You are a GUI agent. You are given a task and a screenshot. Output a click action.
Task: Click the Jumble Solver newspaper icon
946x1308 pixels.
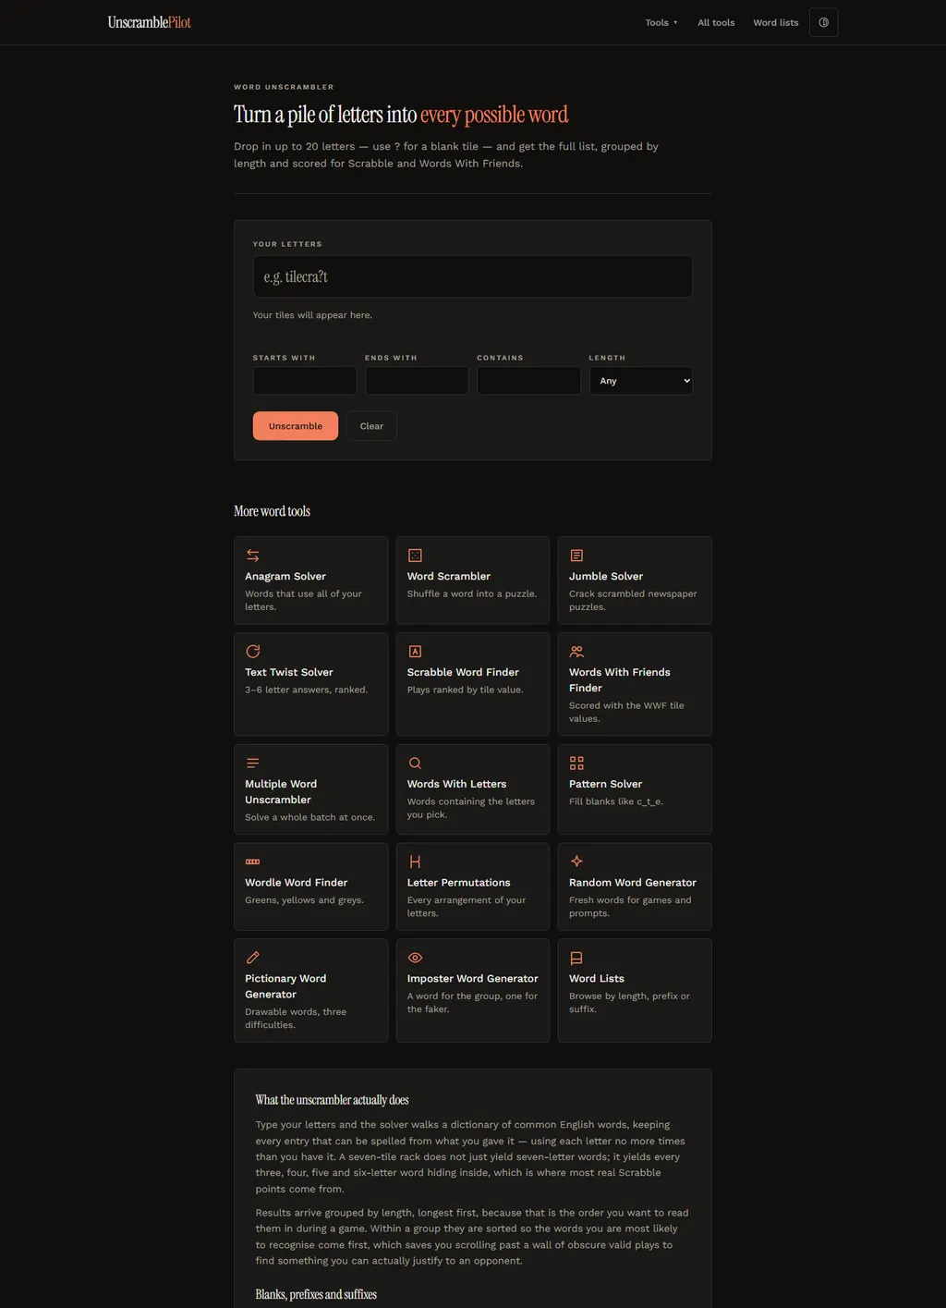pyautogui.click(x=576, y=556)
